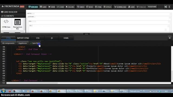The height and width of the screenshot is (97, 173).
Task: Open the STYLES toolbar button
Action: (x=108, y=7)
